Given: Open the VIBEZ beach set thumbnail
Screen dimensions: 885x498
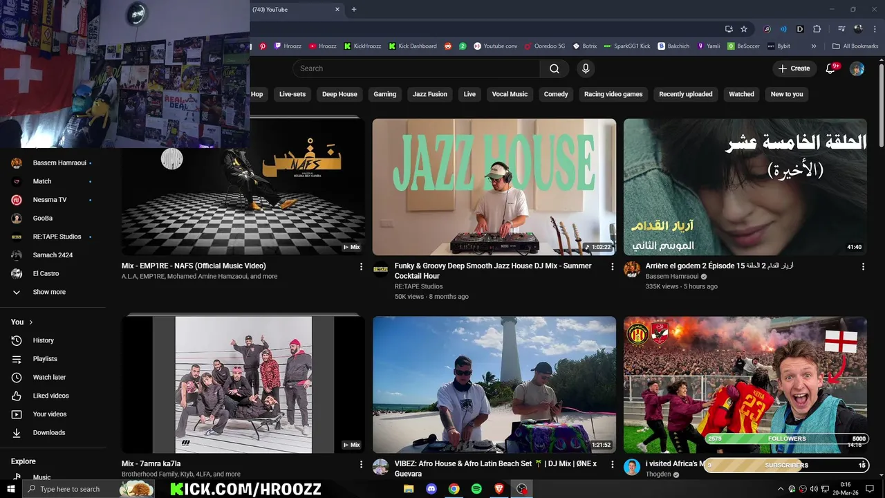Looking at the screenshot, I should coord(494,385).
